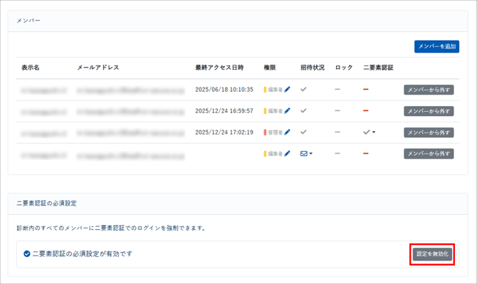The height and width of the screenshot is (284, 477).
Task: Click the 招待状況 column header
Action: [313, 68]
